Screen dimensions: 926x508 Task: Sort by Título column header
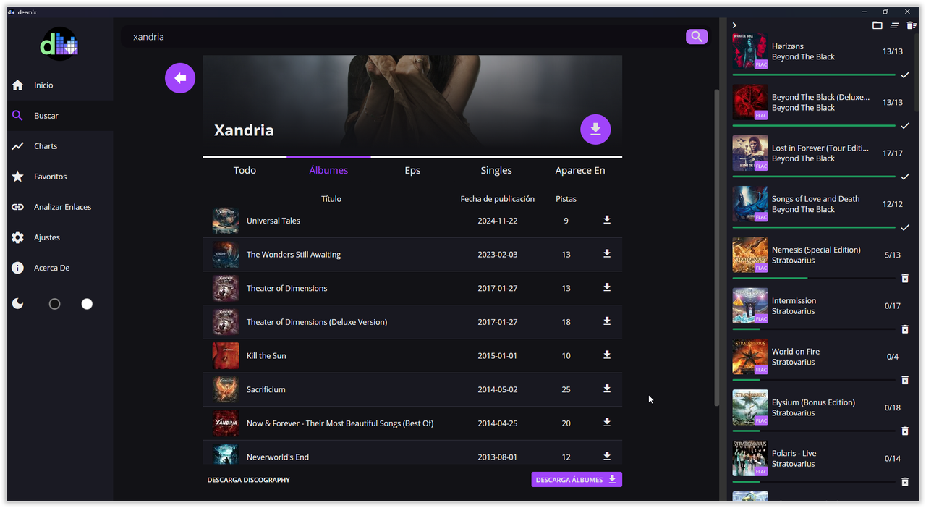coord(331,199)
